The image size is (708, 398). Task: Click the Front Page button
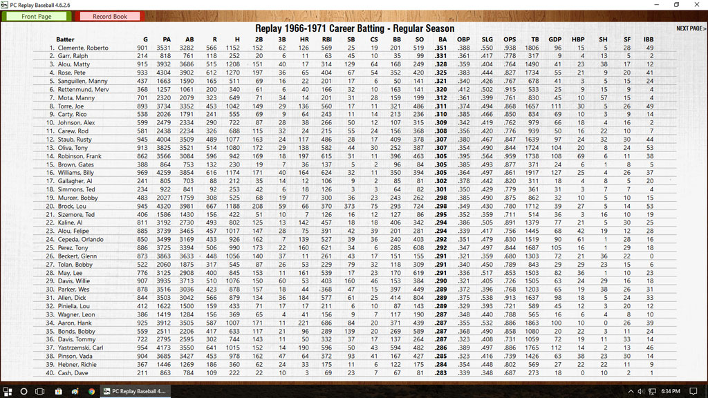pos(36,16)
